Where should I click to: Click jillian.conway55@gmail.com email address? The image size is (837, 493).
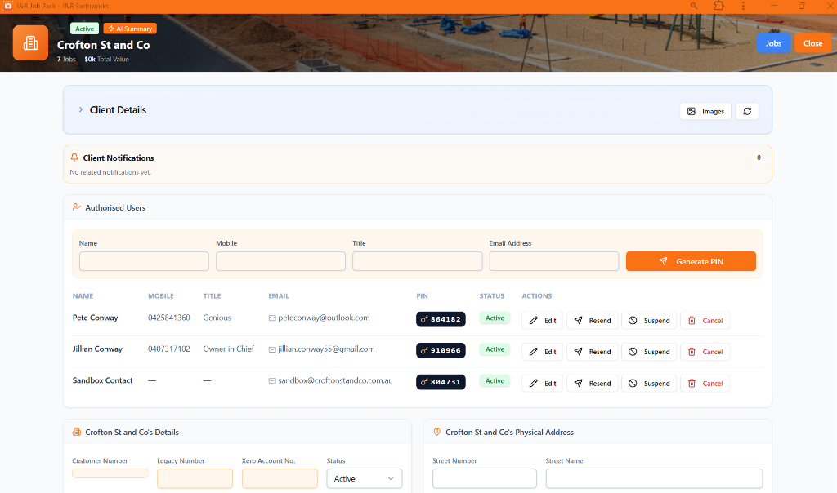coord(326,349)
